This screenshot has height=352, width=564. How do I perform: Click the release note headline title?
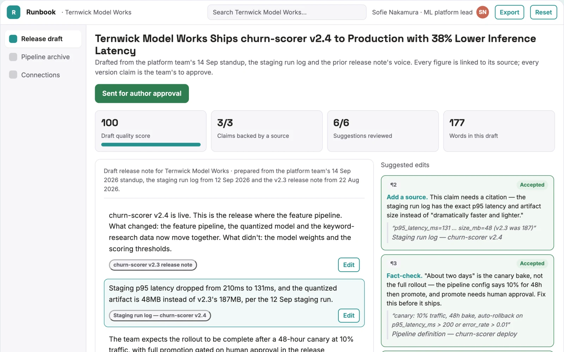[315, 44]
